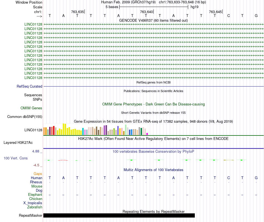This screenshot has width=264, height=222.
Task: Click the 100 Vert. Cons label
Action: 16,158
